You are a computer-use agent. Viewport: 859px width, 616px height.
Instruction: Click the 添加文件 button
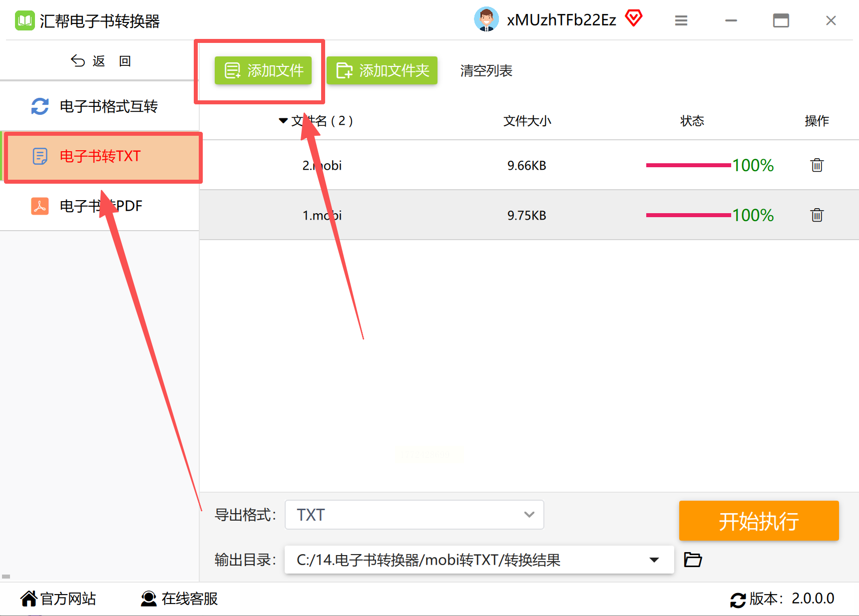pyautogui.click(x=263, y=70)
